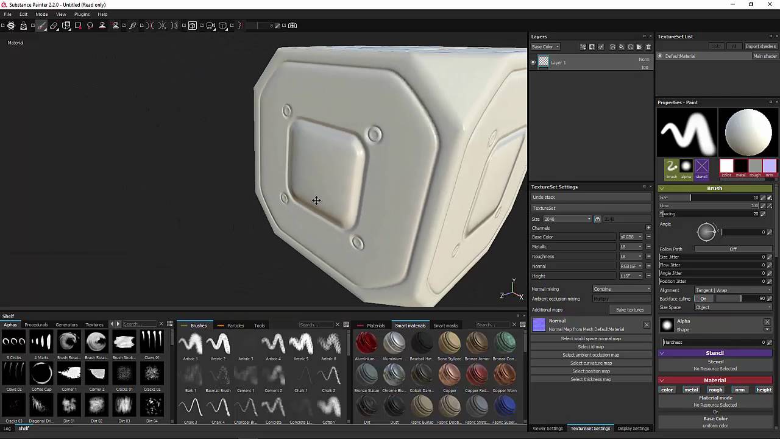Open Normal mixing Combine dropdown
The width and height of the screenshot is (780, 439).
(x=622, y=289)
